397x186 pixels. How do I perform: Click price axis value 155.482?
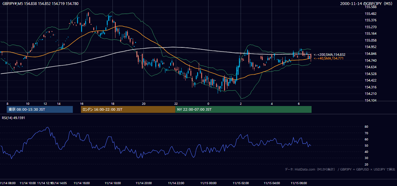(x=370, y=14)
